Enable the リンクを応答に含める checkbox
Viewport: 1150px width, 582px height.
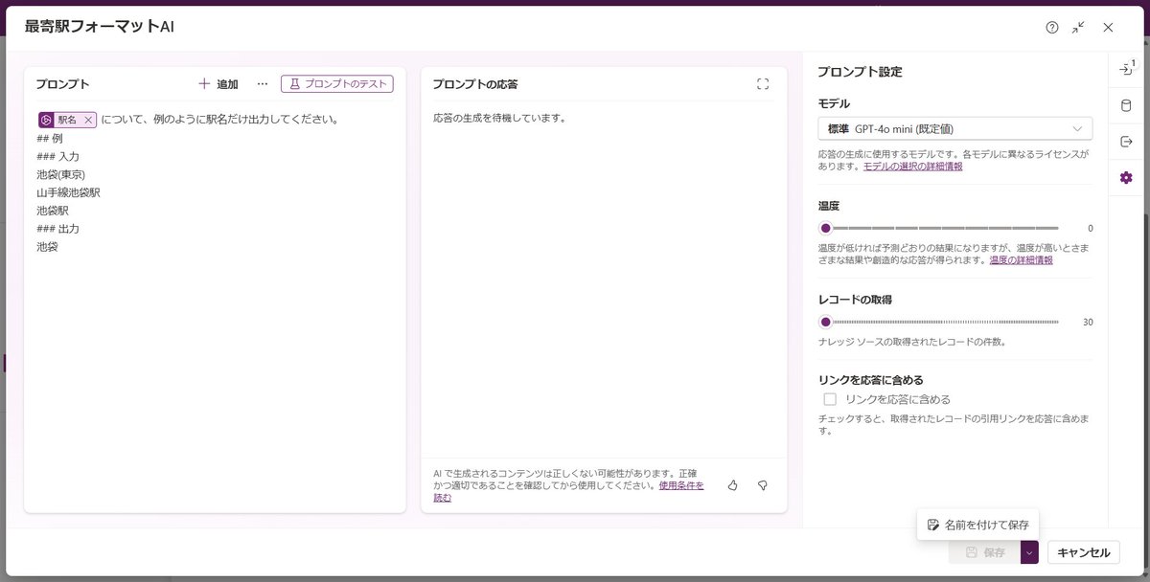(x=830, y=399)
